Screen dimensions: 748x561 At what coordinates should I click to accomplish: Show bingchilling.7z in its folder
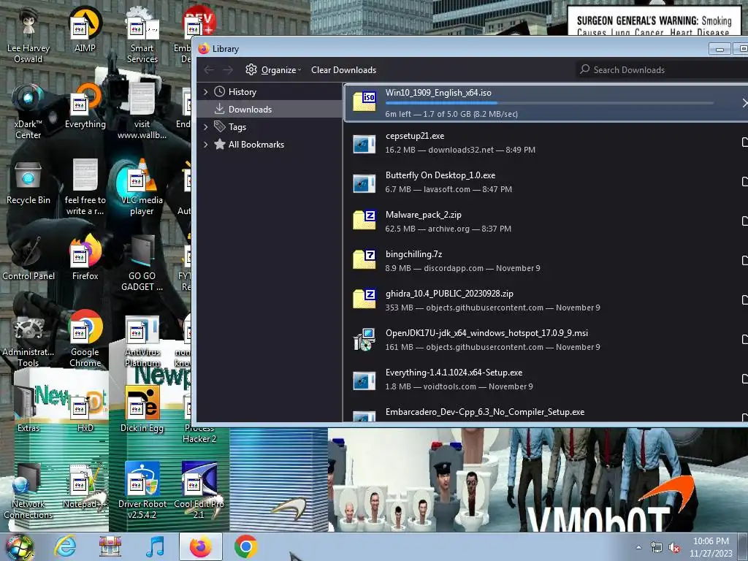[744, 261]
